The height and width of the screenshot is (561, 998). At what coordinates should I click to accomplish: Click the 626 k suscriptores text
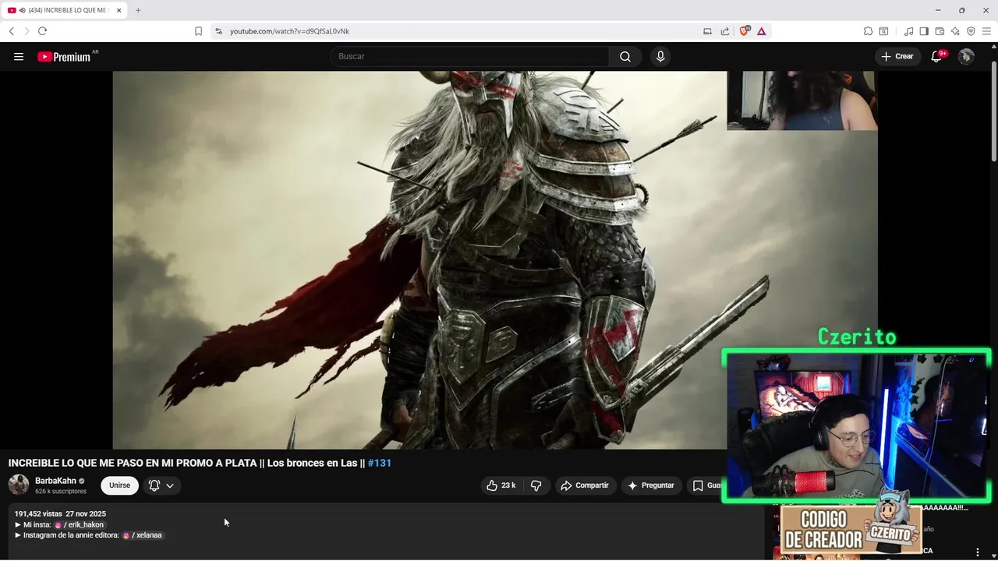pyautogui.click(x=61, y=492)
